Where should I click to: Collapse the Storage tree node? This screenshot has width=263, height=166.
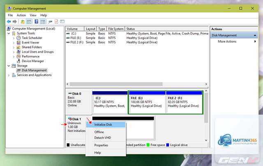click(x=9, y=66)
